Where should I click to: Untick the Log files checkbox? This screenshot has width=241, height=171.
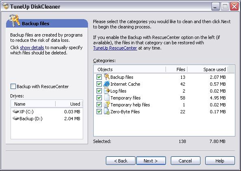click(x=99, y=91)
